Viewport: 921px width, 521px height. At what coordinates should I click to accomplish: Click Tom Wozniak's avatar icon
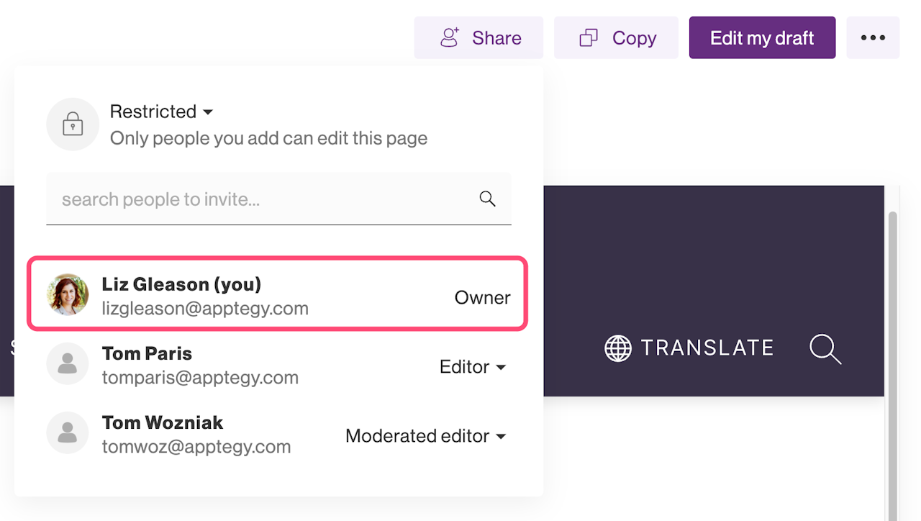(68, 433)
